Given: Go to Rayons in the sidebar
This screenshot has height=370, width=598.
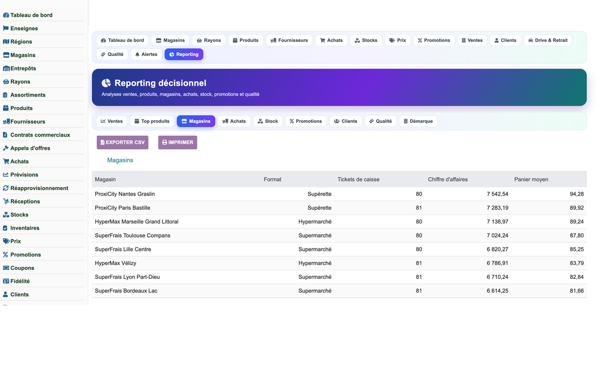Looking at the screenshot, I should click(x=43, y=82).
